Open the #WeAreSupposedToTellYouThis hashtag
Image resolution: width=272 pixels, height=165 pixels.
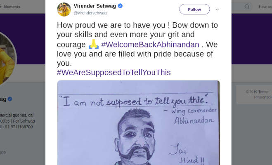pyautogui.click(x=114, y=73)
